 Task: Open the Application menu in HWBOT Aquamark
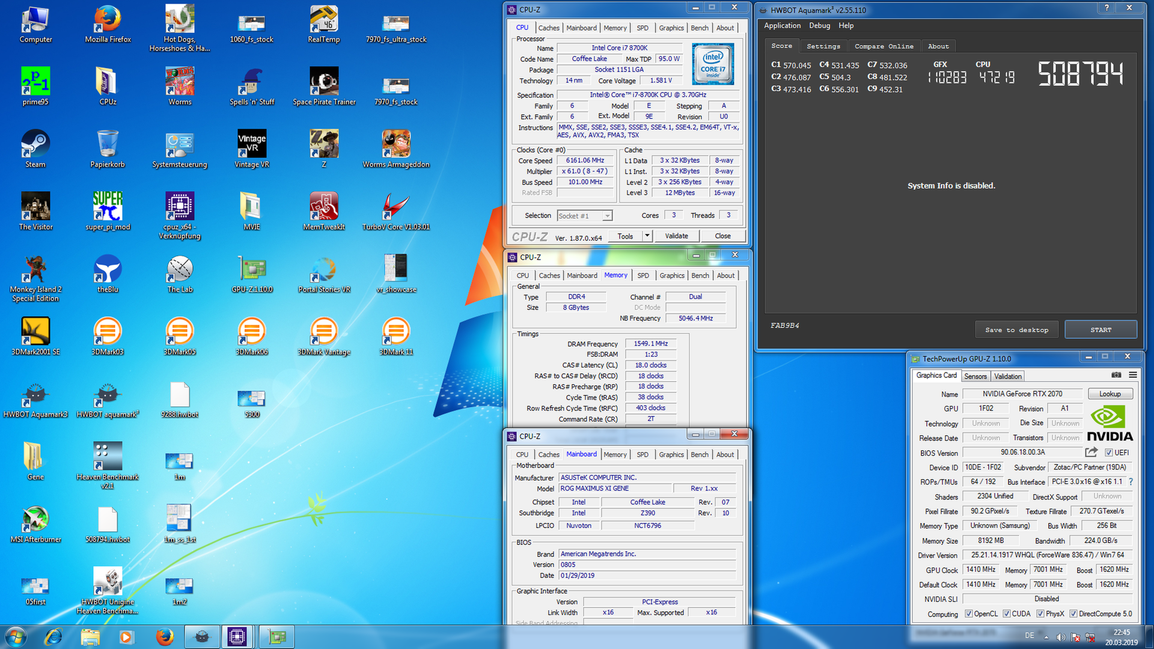click(782, 25)
